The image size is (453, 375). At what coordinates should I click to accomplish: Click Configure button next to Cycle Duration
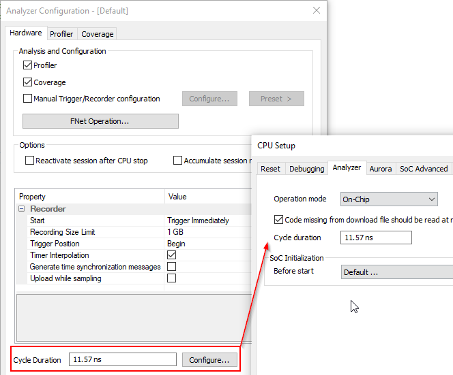point(209,359)
